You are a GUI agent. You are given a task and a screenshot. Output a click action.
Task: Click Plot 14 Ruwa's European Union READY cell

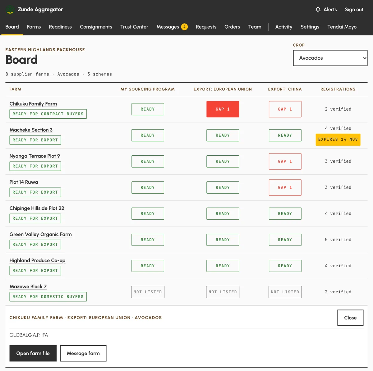(223, 187)
